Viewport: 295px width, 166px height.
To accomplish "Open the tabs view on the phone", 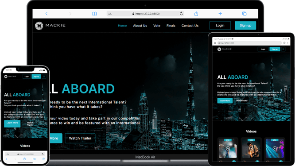I will click(44, 159).
